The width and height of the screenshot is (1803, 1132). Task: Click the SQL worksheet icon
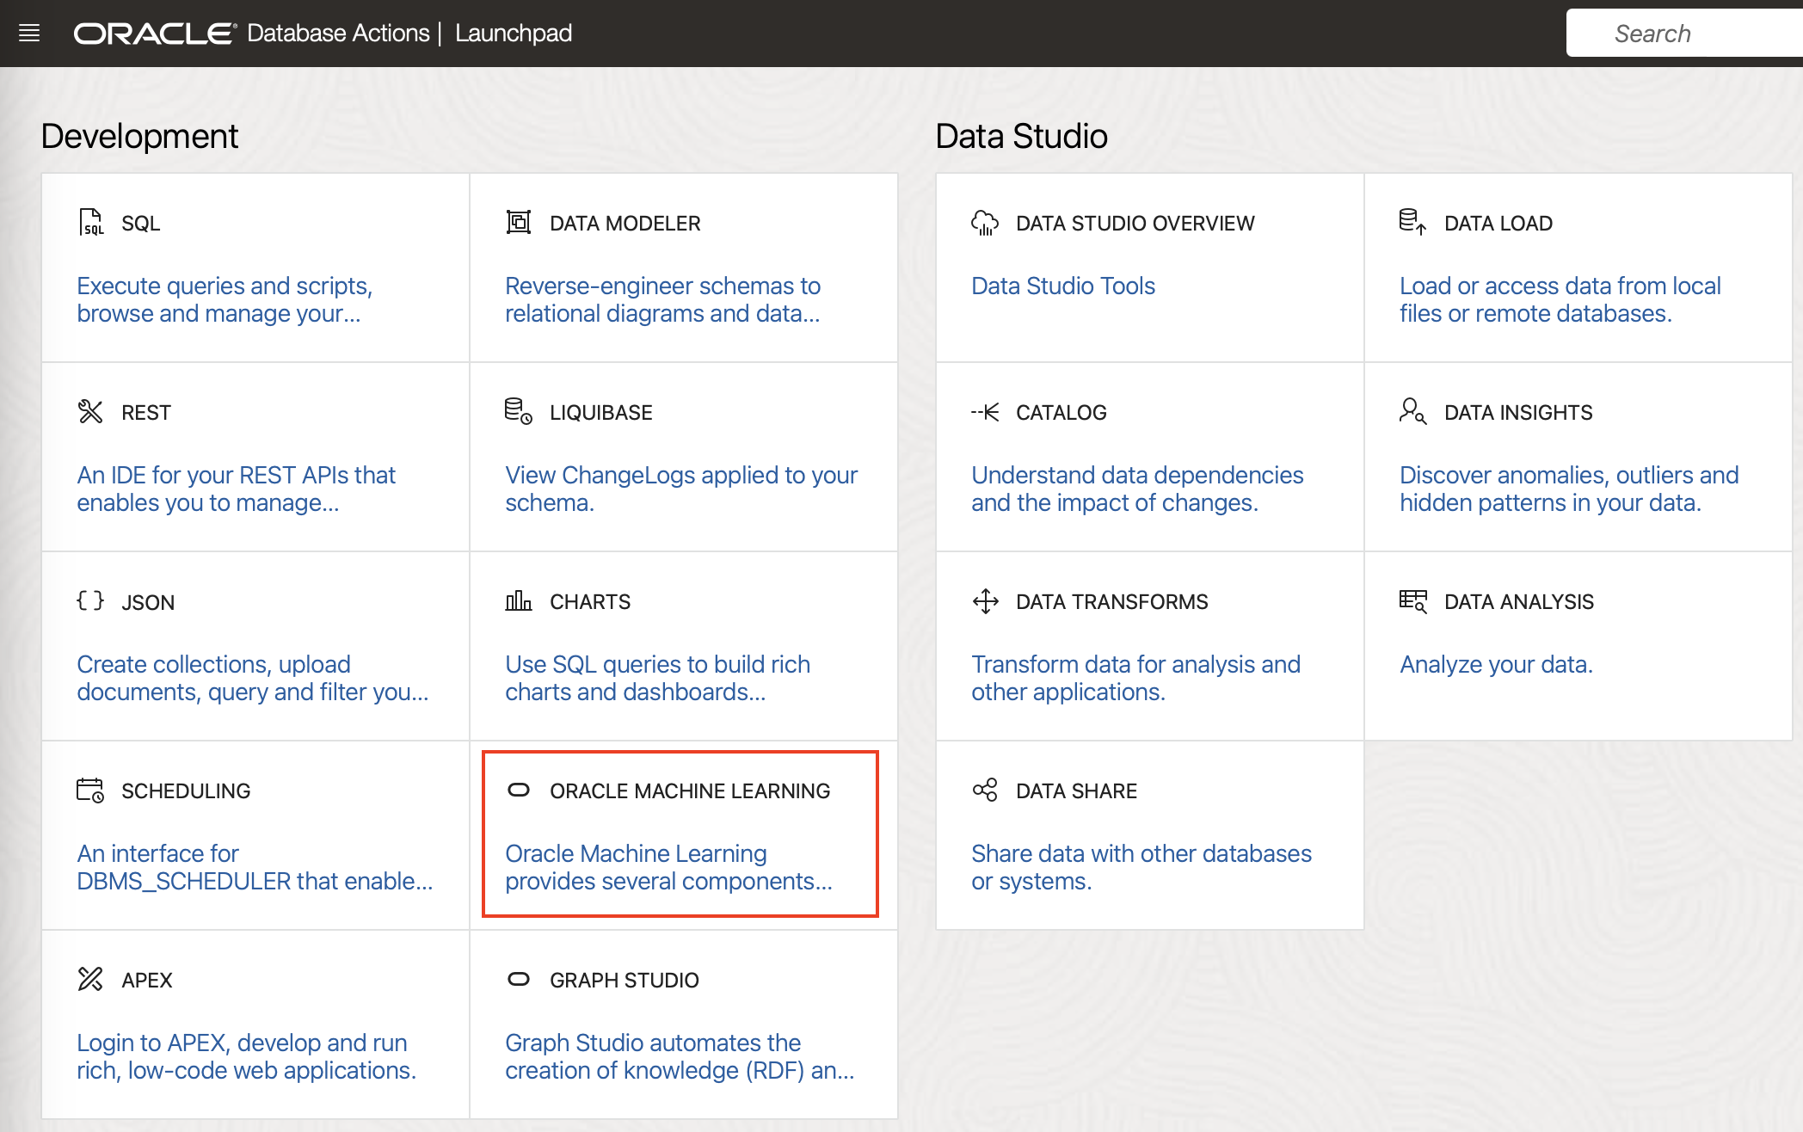tap(90, 223)
